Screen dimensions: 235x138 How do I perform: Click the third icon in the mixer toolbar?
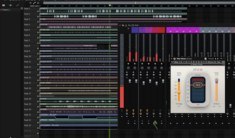126,25
